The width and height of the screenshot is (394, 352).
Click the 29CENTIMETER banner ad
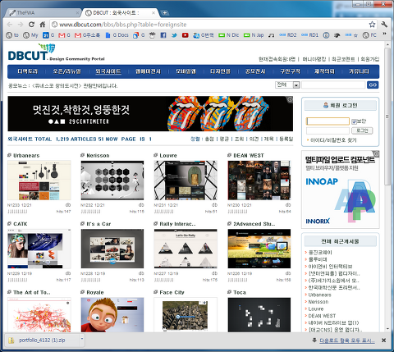pos(150,113)
